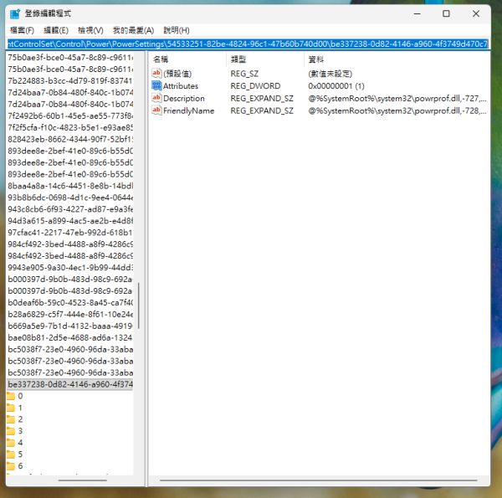Screen dimensions: 502x498
Task: Select tree key 8baa4a8a-14c6-4451-8e8b
Action: pos(70,186)
